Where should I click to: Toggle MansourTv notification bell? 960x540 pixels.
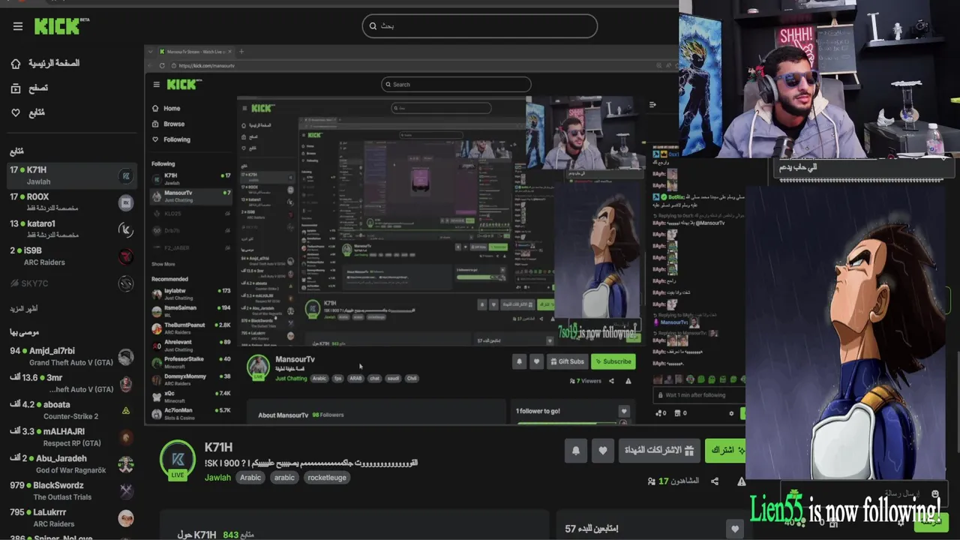point(519,361)
